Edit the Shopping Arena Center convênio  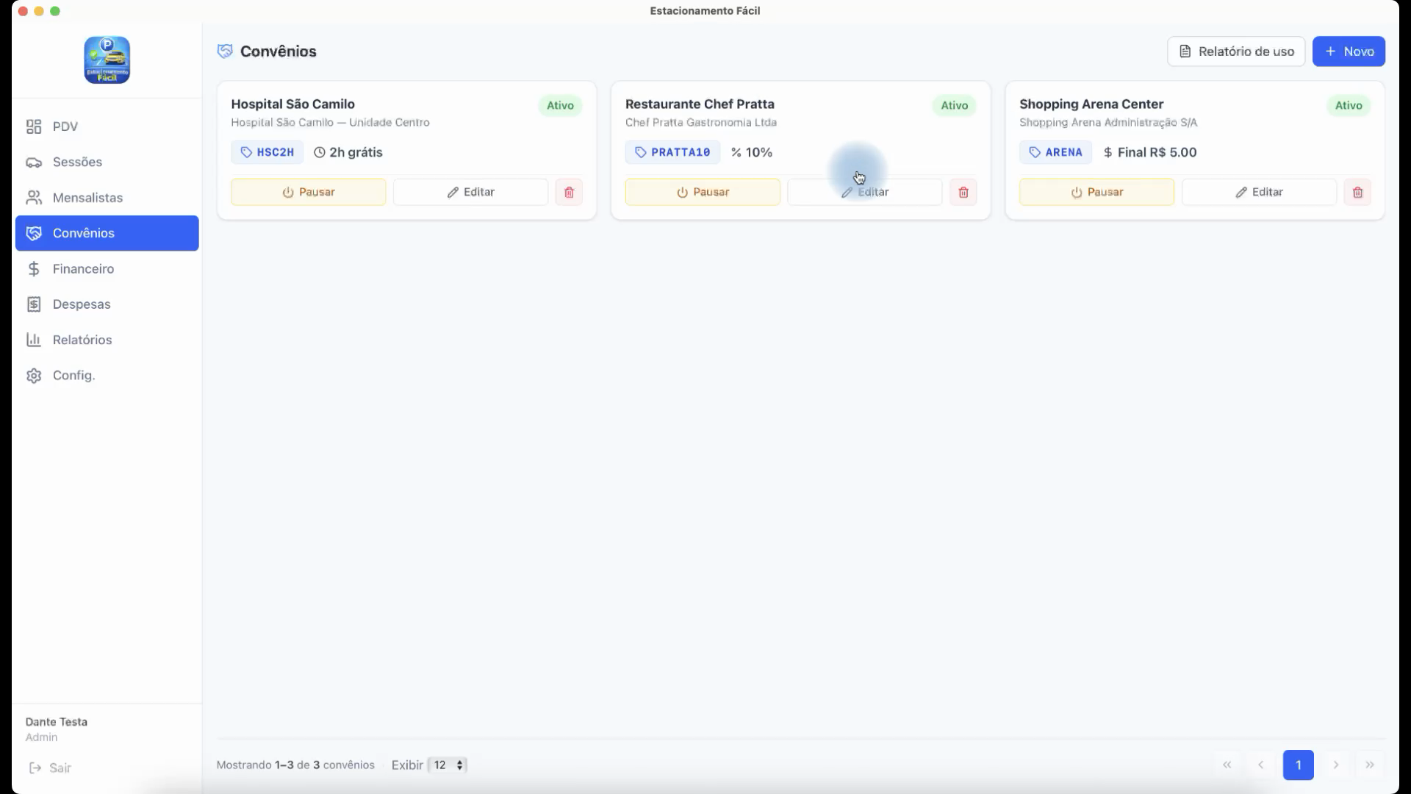click(x=1259, y=192)
